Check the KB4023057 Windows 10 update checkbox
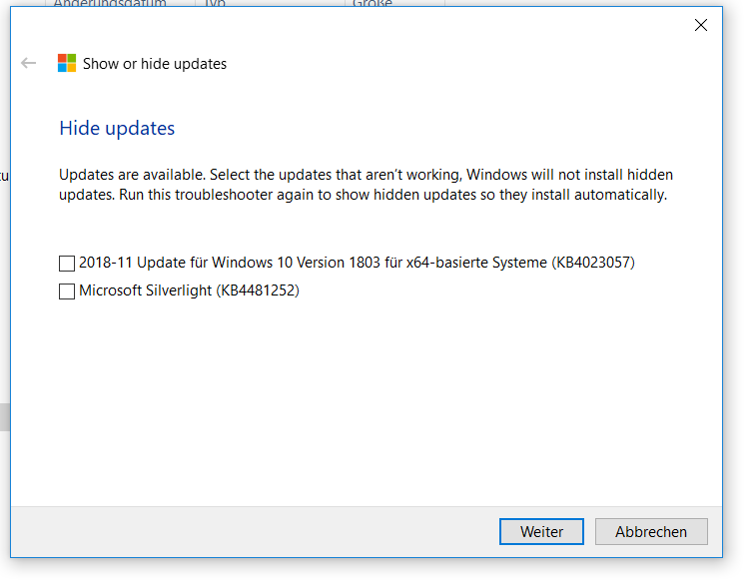Screen dimensions: 756x580 [x=67, y=264]
